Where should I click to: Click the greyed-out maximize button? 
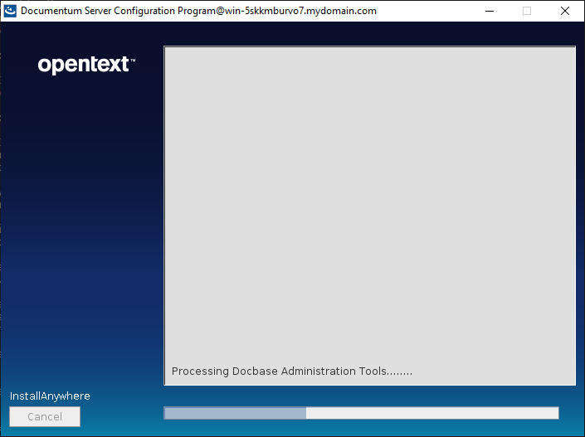point(527,11)
